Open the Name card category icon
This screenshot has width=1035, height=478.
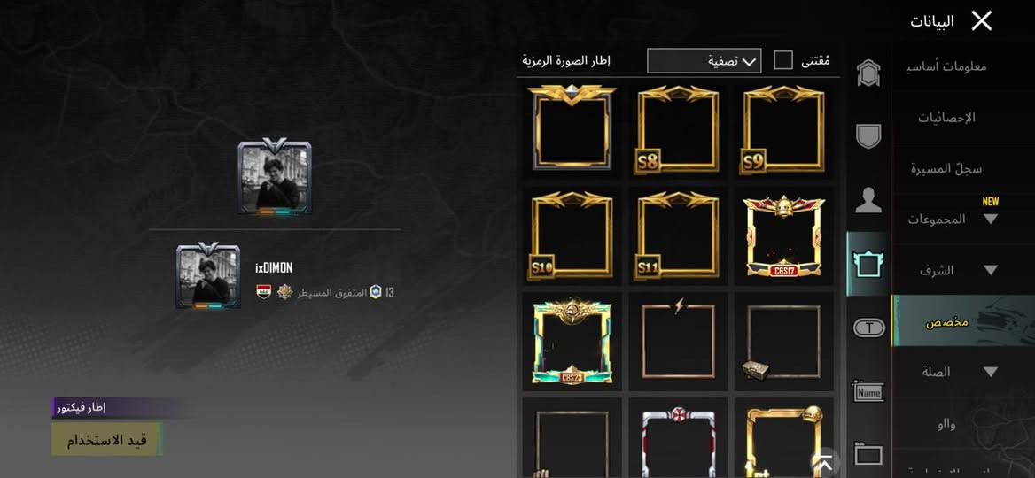tap(868, 391)
